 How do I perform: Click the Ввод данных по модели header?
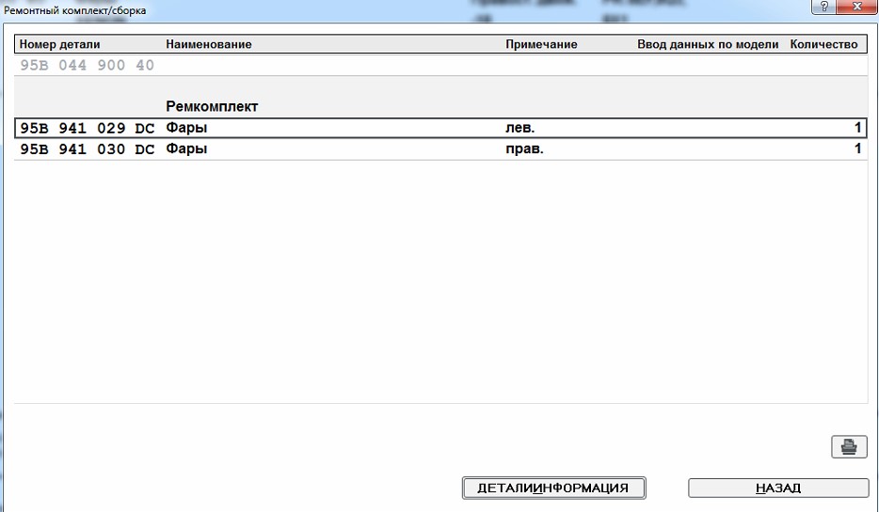[x=707, y=44]
